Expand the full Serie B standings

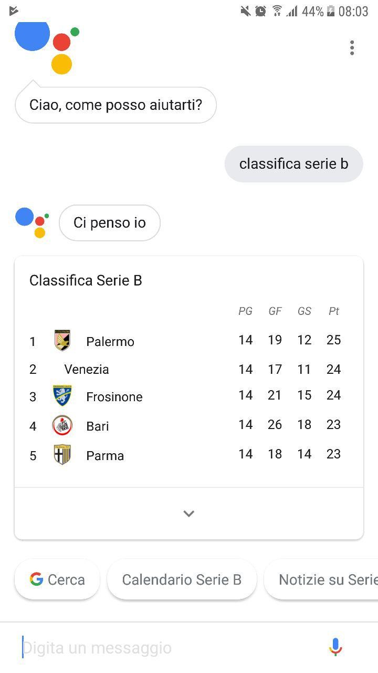[189, 514]
